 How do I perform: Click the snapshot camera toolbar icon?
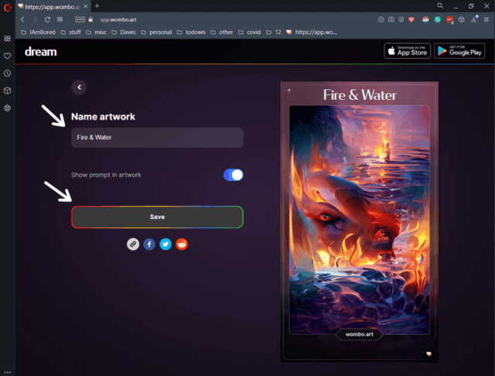[391, 19]
